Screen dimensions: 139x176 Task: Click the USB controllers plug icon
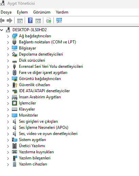pyautogui.click(x=14, y=66)
